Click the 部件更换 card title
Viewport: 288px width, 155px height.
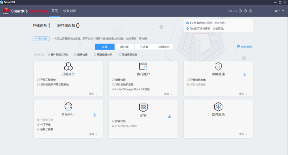[x=218, y=114]
